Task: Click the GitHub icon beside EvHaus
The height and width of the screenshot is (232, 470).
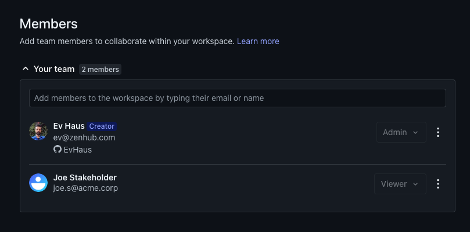Action: pyautogui.click(x=58, y=149)
